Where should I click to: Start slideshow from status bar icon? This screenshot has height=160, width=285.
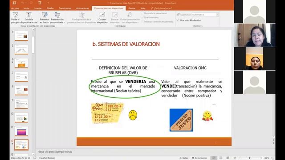(x=235, y=158)
